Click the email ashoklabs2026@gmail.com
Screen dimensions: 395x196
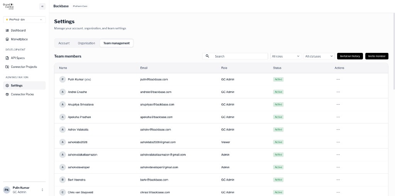point(158,142)
